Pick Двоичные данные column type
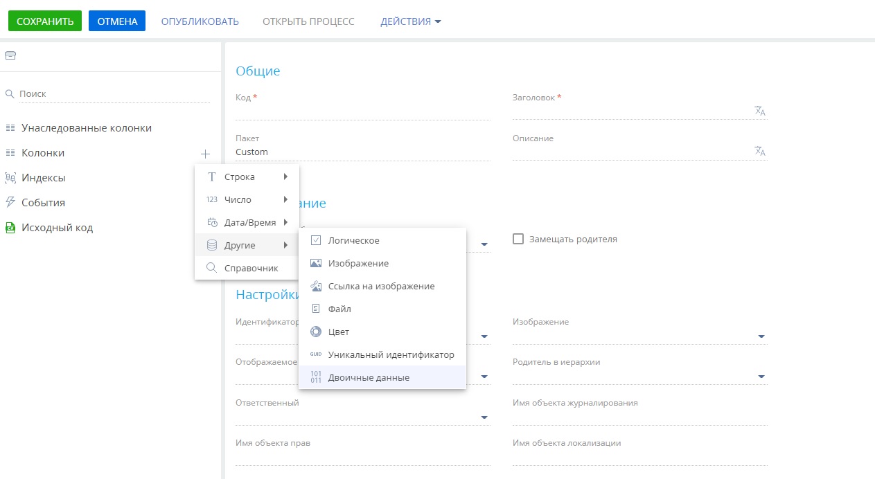 (x=368, y=377)
